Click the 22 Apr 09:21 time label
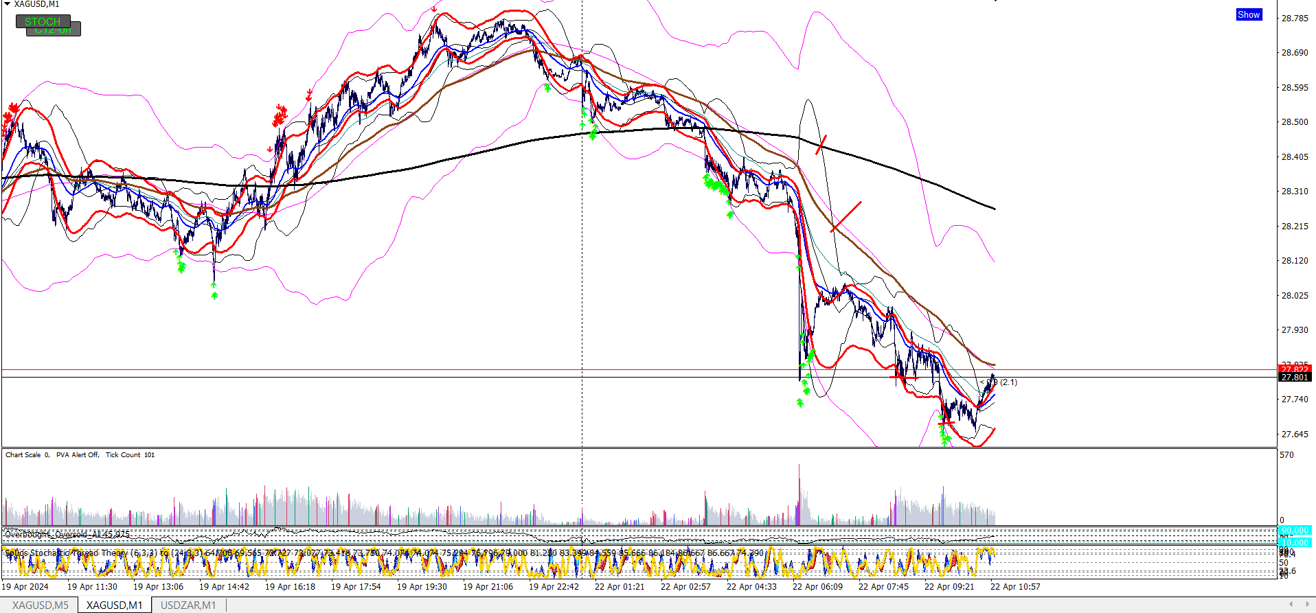 [949, 586]
